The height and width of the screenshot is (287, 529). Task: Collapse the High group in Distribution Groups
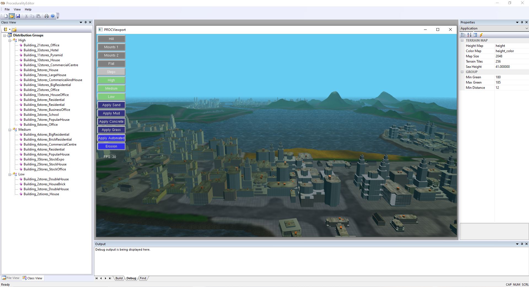click(10, 40)
